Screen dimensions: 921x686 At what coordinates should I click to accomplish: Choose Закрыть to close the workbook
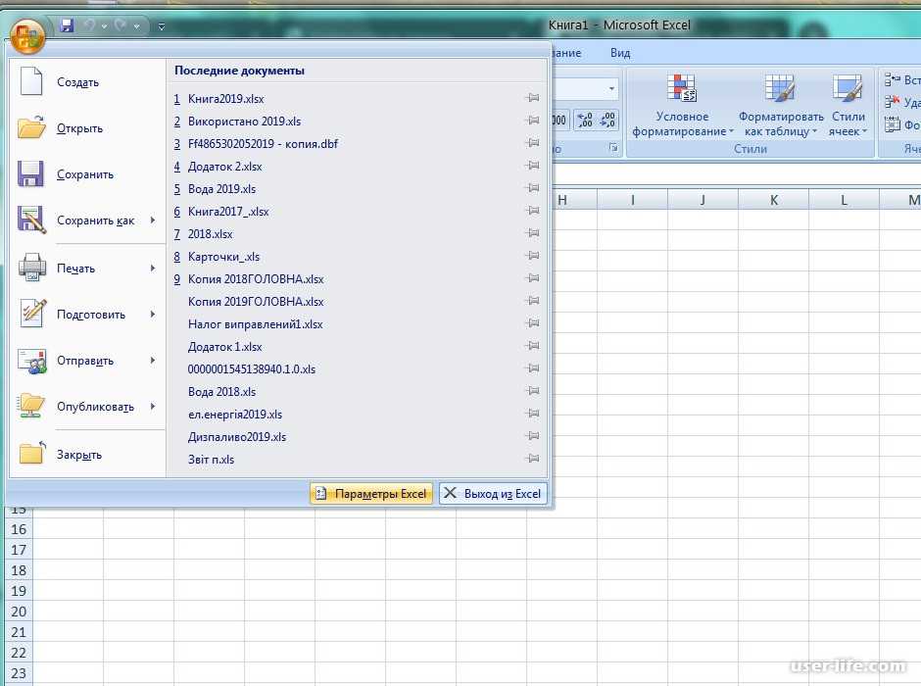[87, 454]
